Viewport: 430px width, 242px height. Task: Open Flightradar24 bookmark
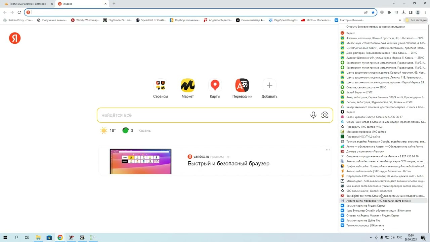click(118, 20)
